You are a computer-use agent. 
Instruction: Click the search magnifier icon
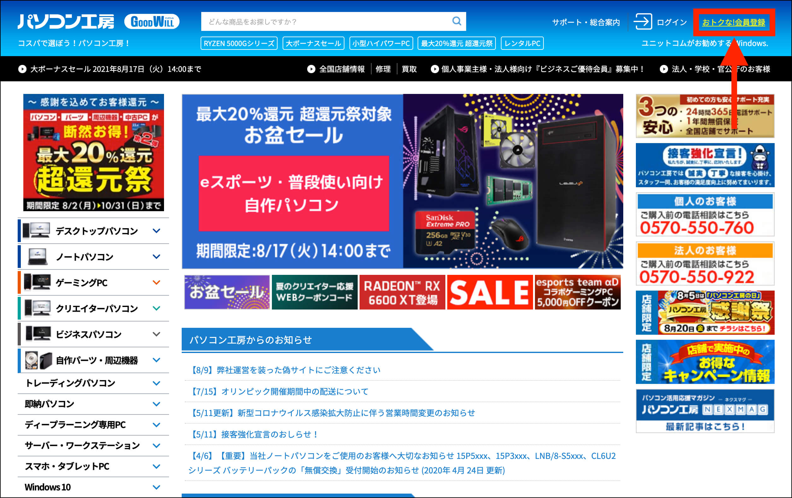coord(456,21)
